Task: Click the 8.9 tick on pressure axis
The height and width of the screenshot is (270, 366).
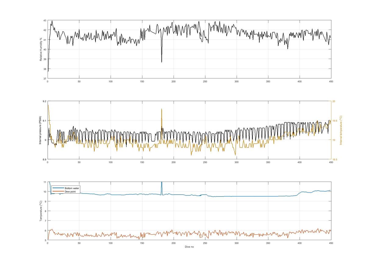Action: click(44, 159)
